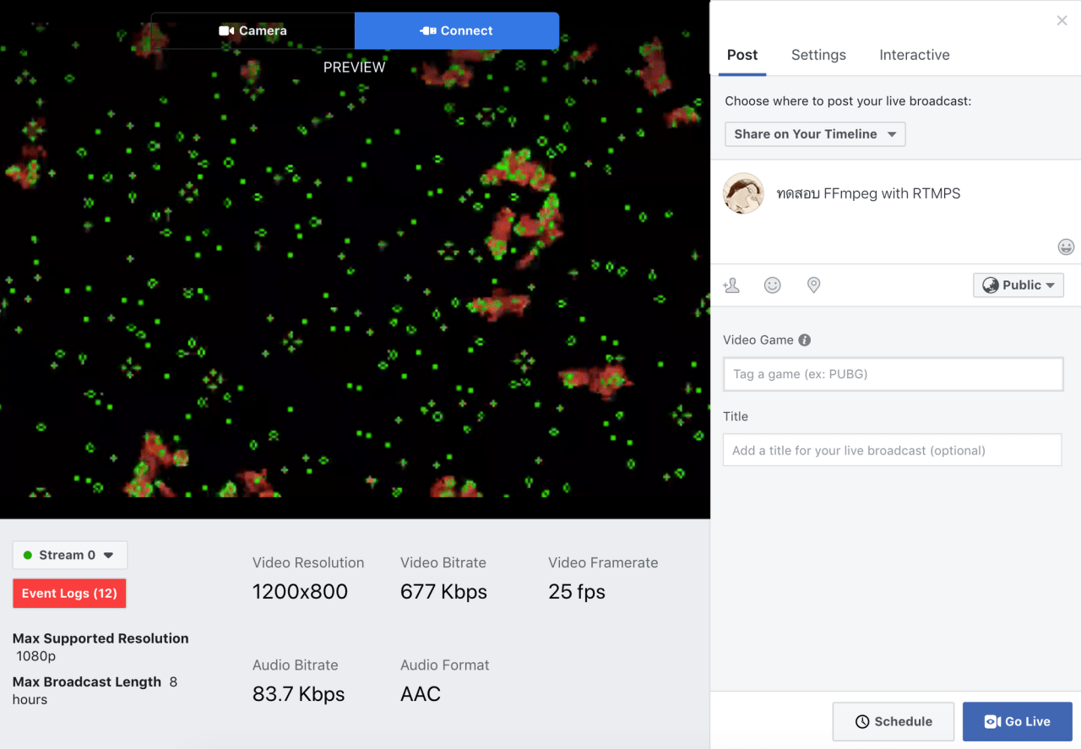Open Event Logs
This screenshot has width=1081, height=749.
(69, 594)
